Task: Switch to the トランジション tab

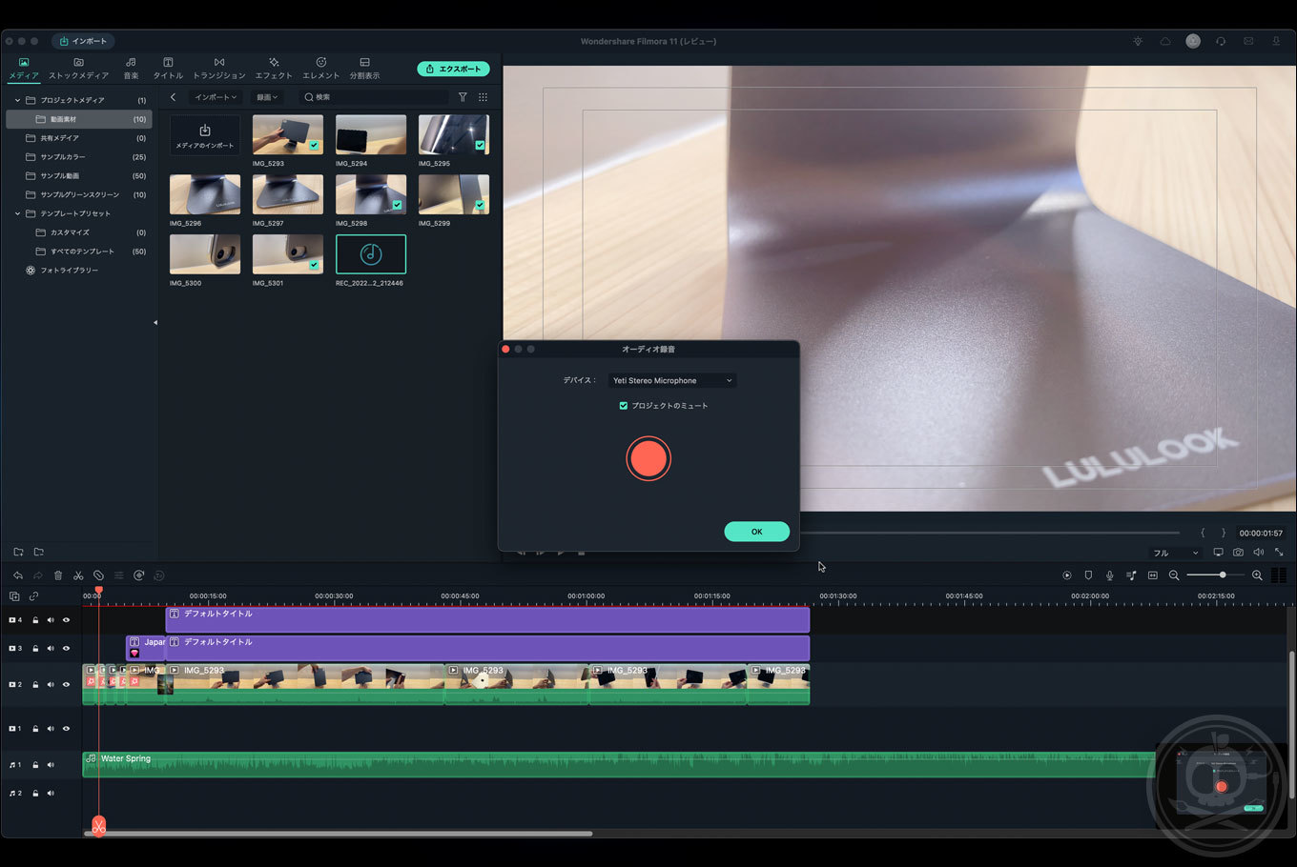Action: point(219,68)
